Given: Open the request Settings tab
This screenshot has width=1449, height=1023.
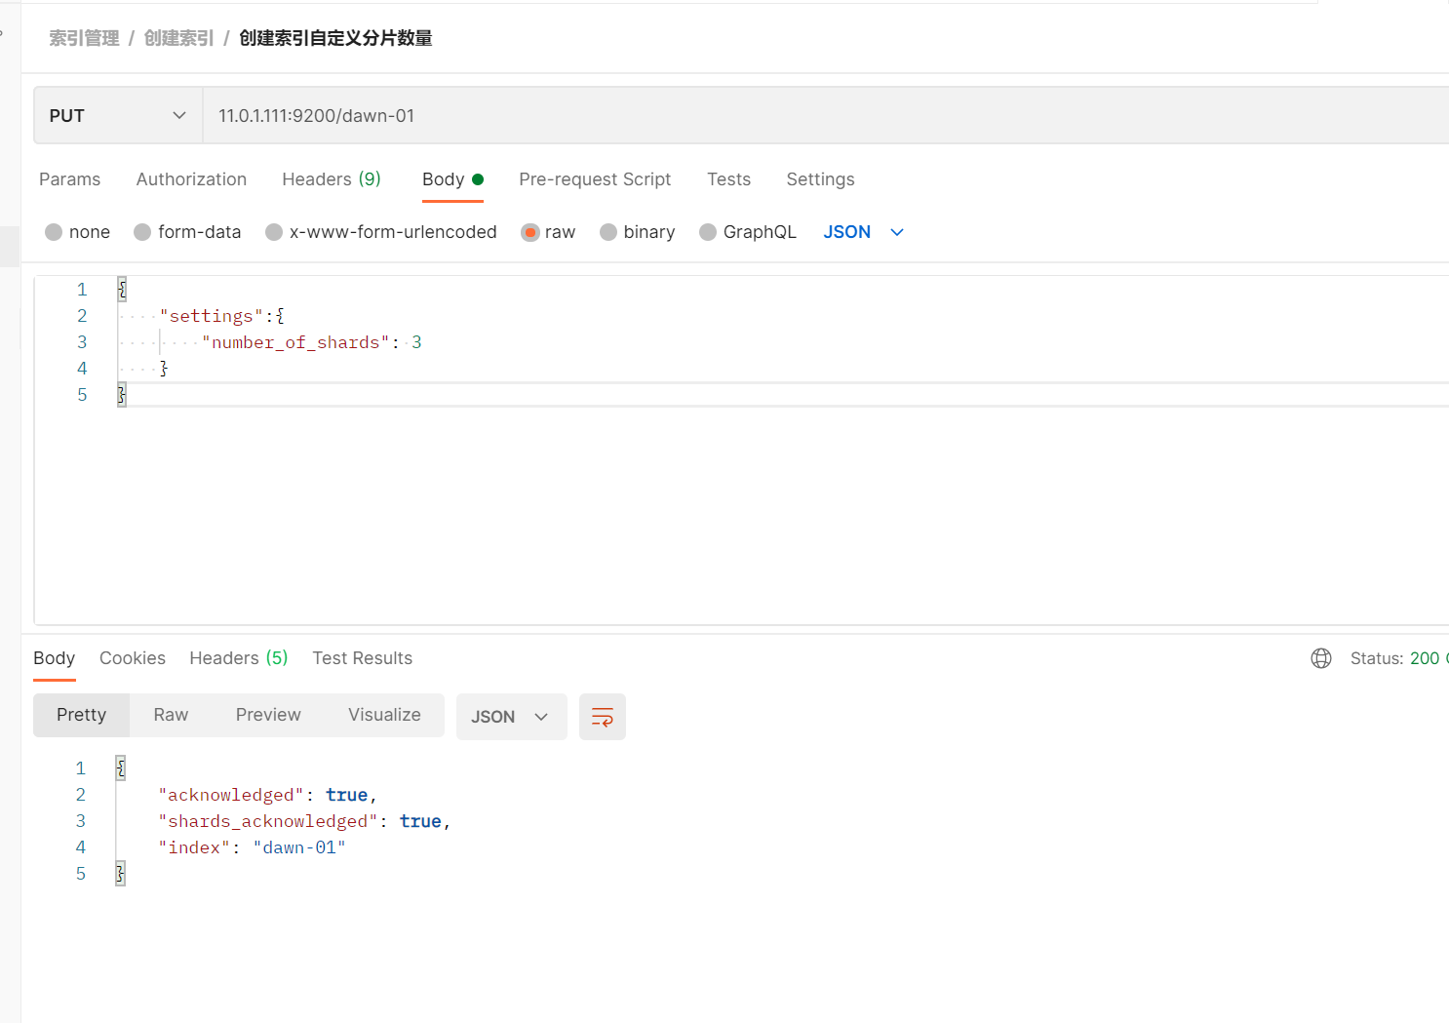Looking at the screenshot, I should 820,179.
